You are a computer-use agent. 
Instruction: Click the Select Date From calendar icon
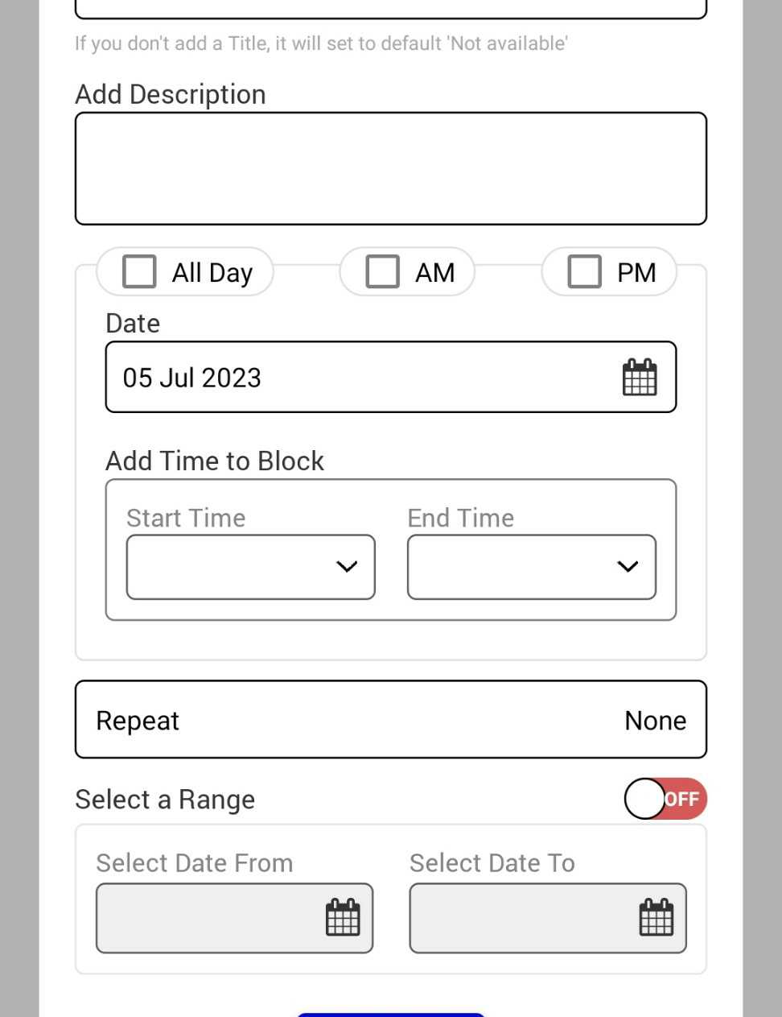pyautogui.click(x=343, y=918)
